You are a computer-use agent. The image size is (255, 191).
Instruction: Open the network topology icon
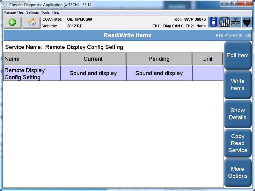coord(236,22)
